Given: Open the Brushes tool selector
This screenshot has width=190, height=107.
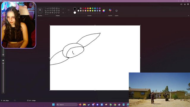Looking at the screenshot, I should (40, 11).
